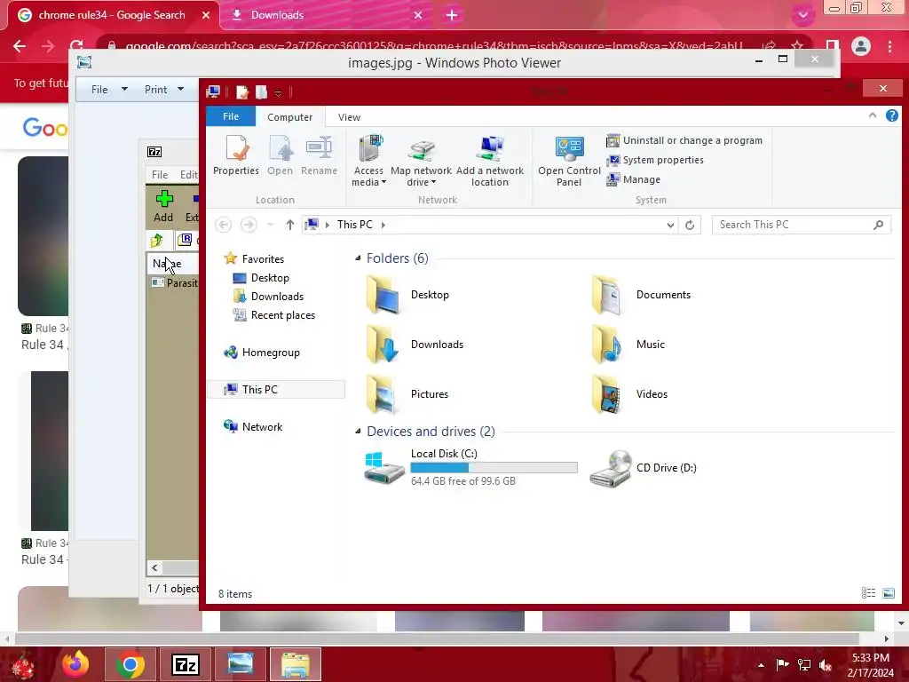The image size is (909, 682).
Task: Click Local Disk C usage bar
Action: click(494, 467)
